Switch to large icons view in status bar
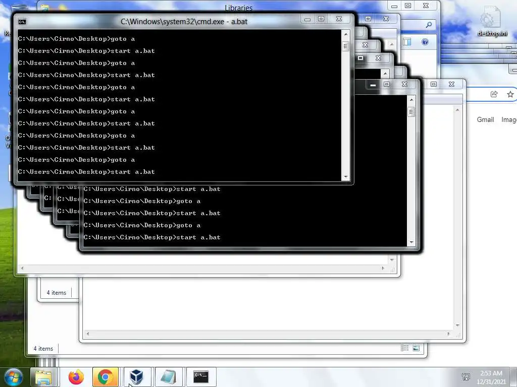The height and width of the screenshot is (387, 517). [x=416, y=348]
